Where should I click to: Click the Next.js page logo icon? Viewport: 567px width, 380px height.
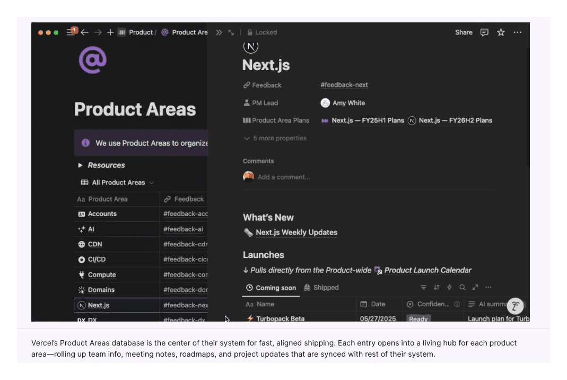tap(250, 46)
